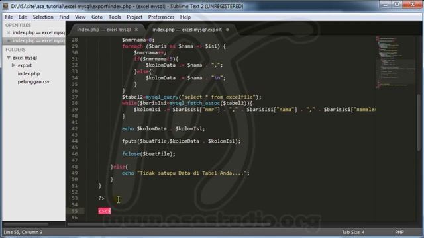Click the FOLDERS header

point(15,50)
